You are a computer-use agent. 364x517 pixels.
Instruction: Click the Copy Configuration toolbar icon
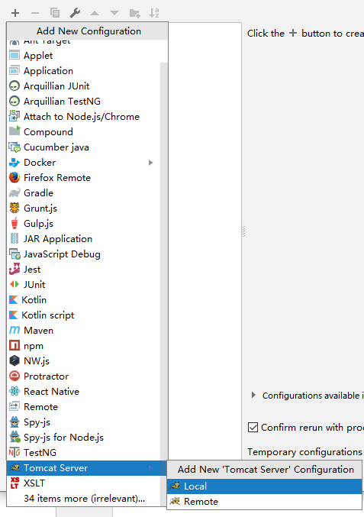(x=55, y=13)
